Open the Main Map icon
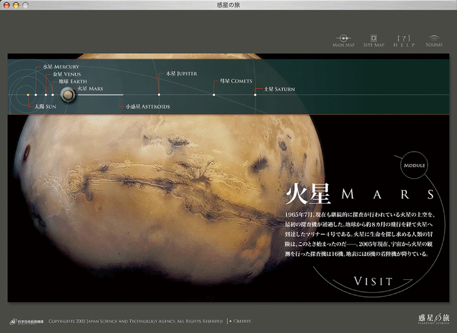The width and height of the screenshot is (457, 333). tap(343, 40)
